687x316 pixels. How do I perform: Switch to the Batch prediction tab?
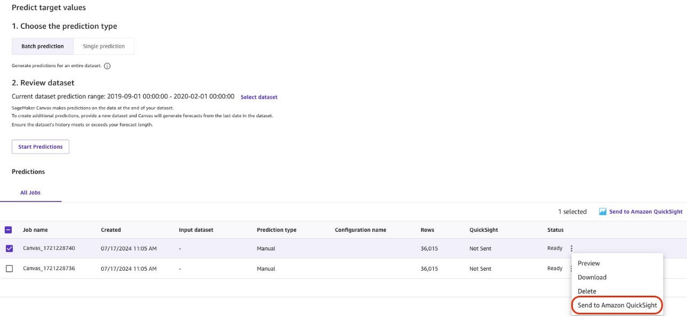coord(43,46)
